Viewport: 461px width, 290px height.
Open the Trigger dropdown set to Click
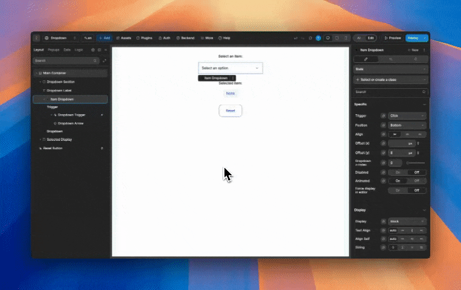click(x=407, y=116)
